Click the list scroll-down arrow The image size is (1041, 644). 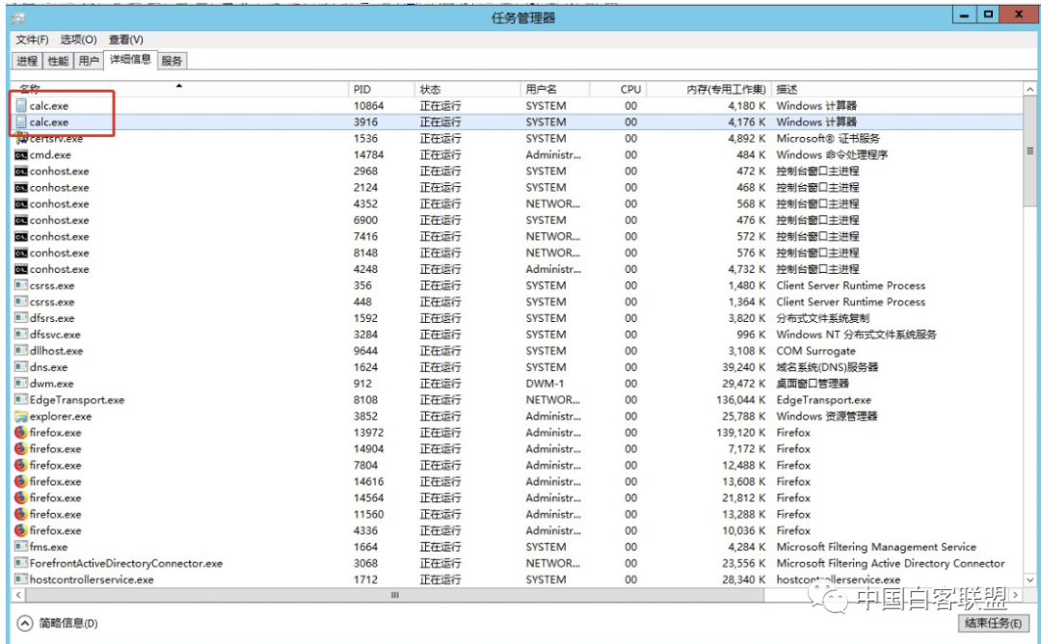point(1029,579)
